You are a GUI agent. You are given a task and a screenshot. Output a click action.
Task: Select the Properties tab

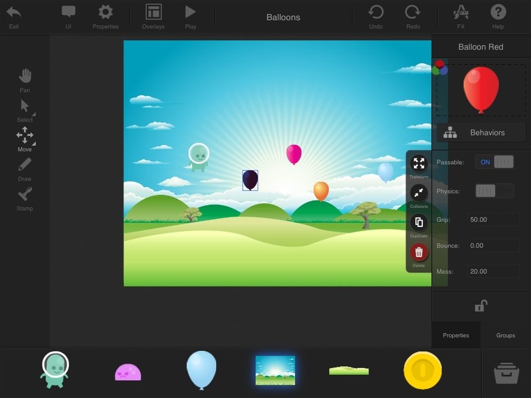point(456,335)
